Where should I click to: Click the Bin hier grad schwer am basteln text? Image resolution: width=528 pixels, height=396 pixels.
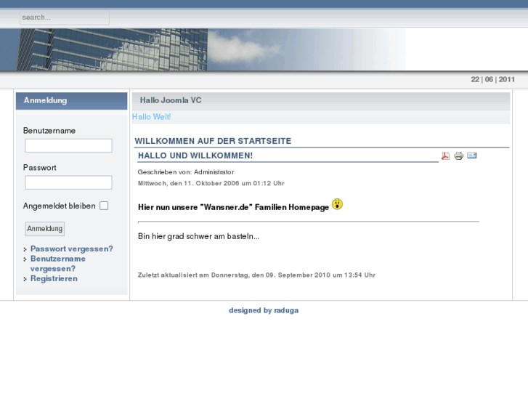point(199,236)
